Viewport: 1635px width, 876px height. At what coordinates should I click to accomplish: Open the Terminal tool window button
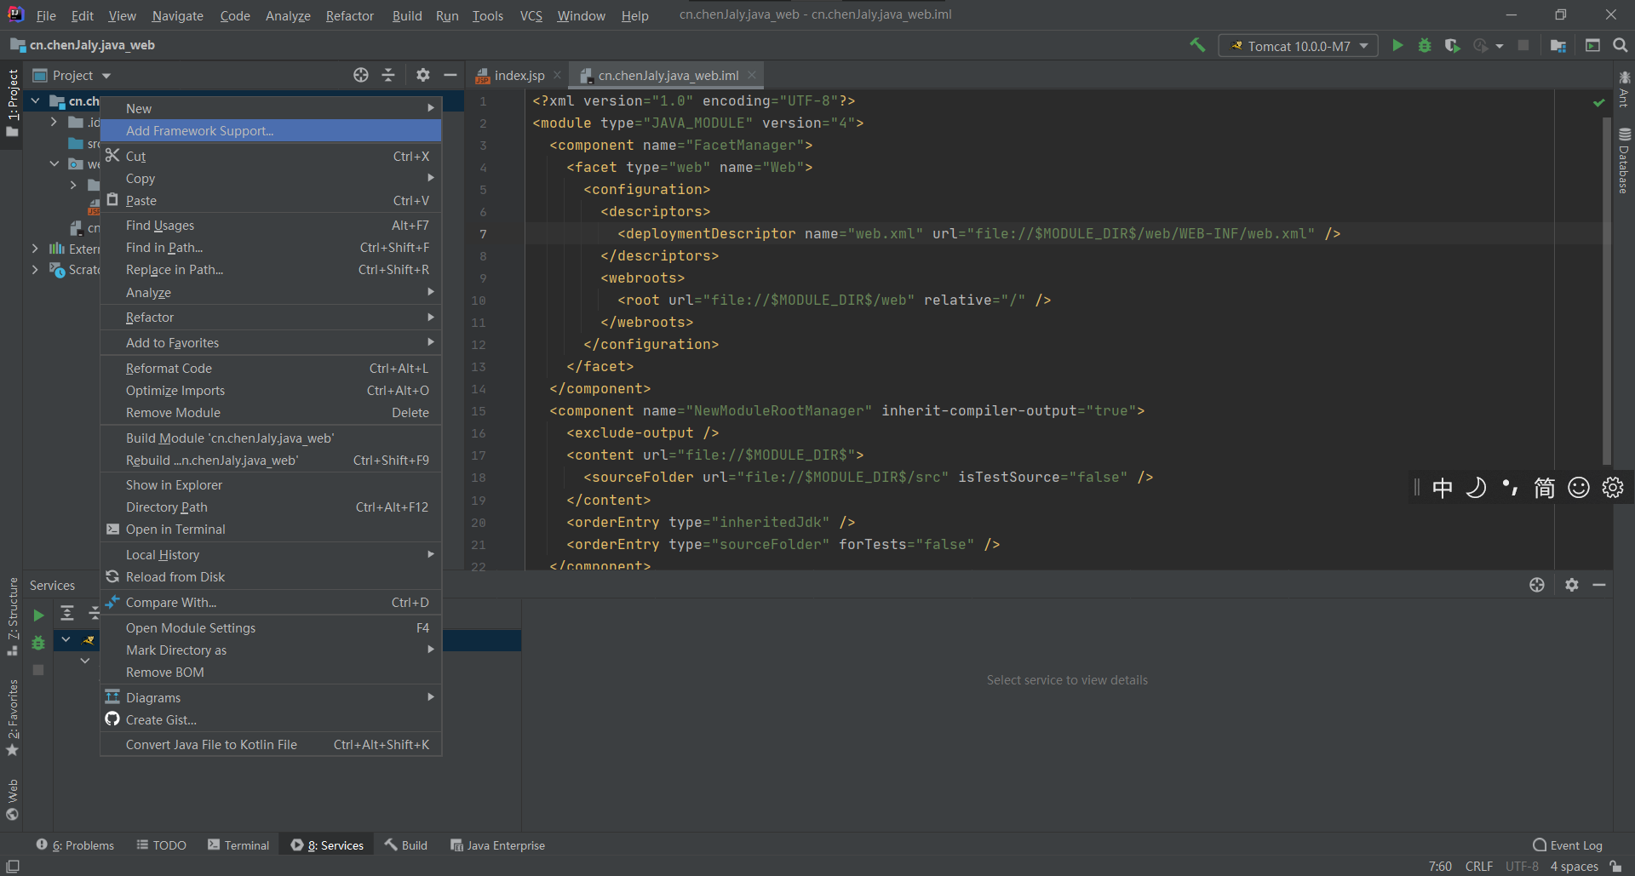point(238,845)
